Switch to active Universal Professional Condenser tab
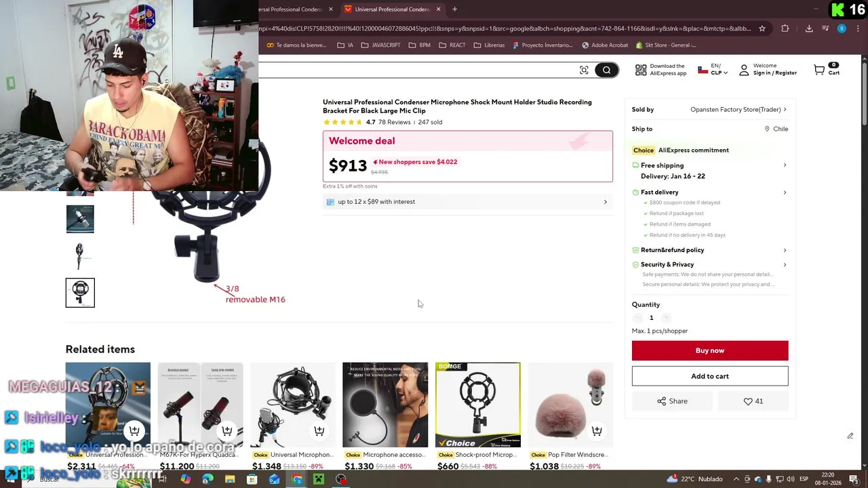Screen dimensions: 868x488 click(x=391, y=9)
